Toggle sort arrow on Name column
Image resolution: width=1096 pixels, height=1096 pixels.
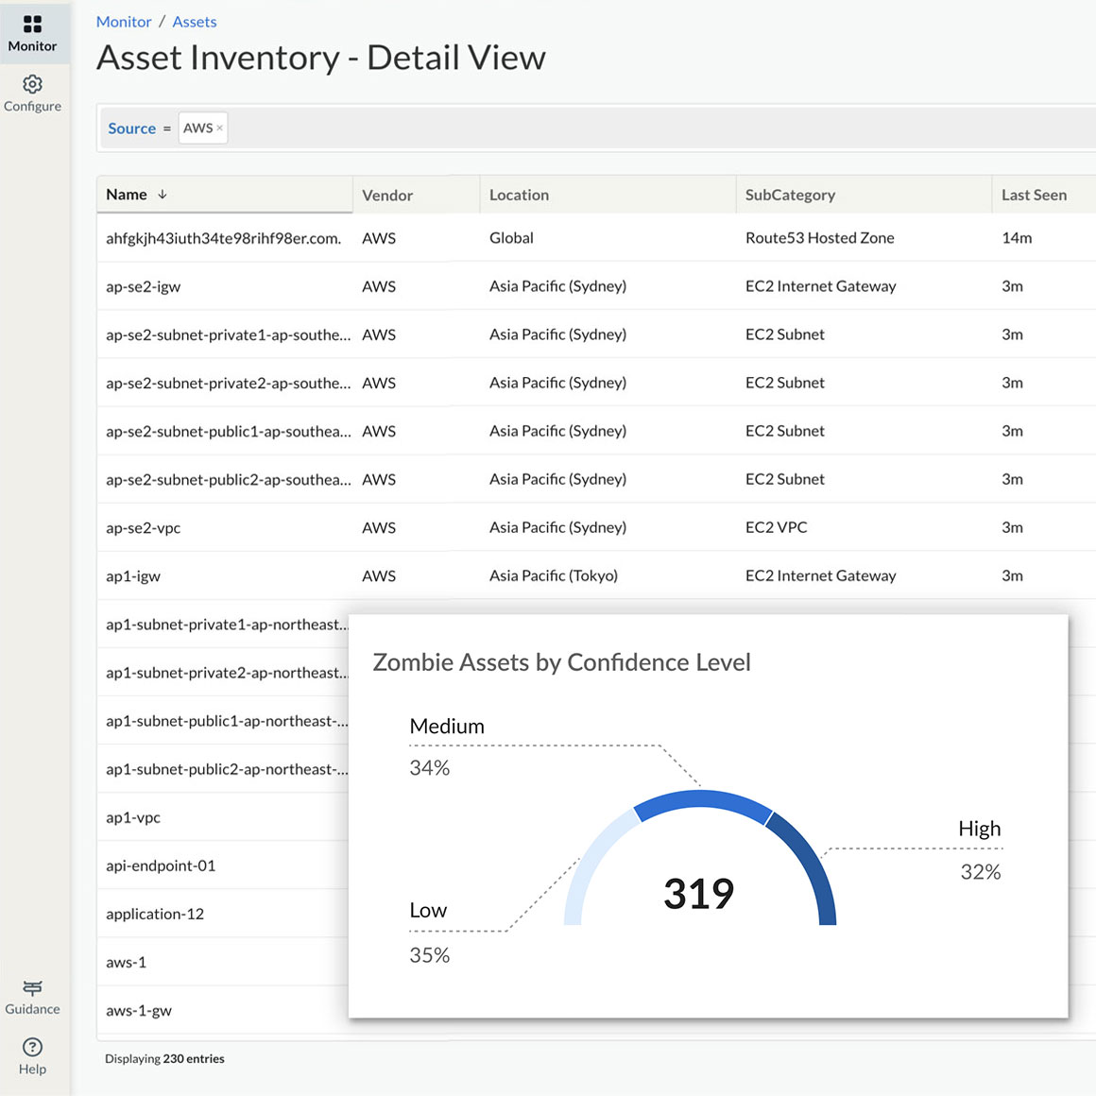tap(163, 195)
